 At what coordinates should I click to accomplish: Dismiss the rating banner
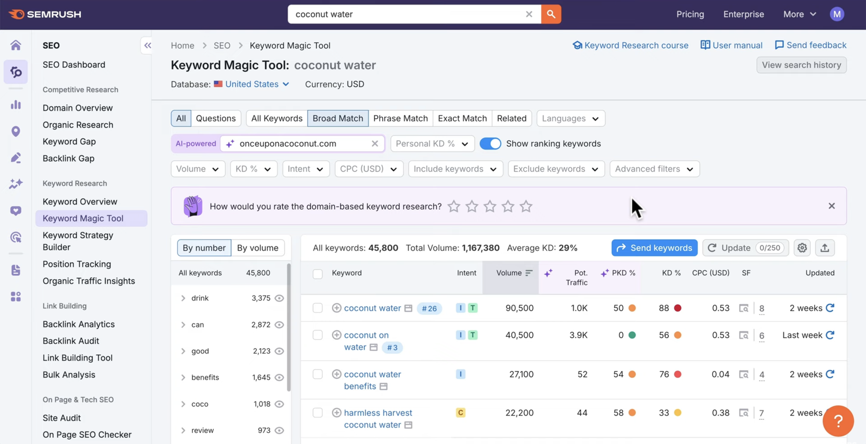832,206
